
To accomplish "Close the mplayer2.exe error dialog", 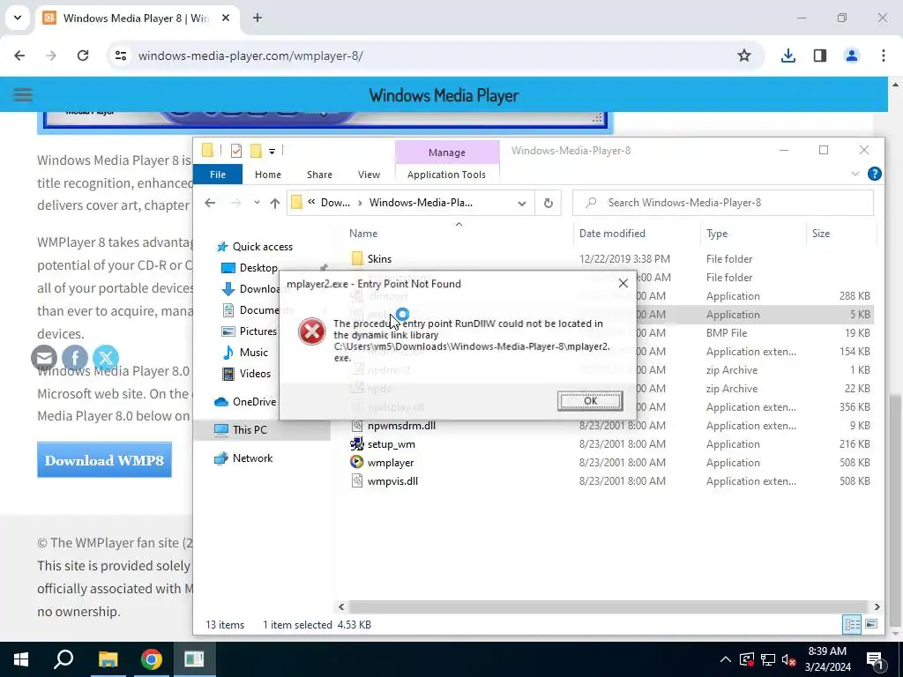I will point(623,283).
